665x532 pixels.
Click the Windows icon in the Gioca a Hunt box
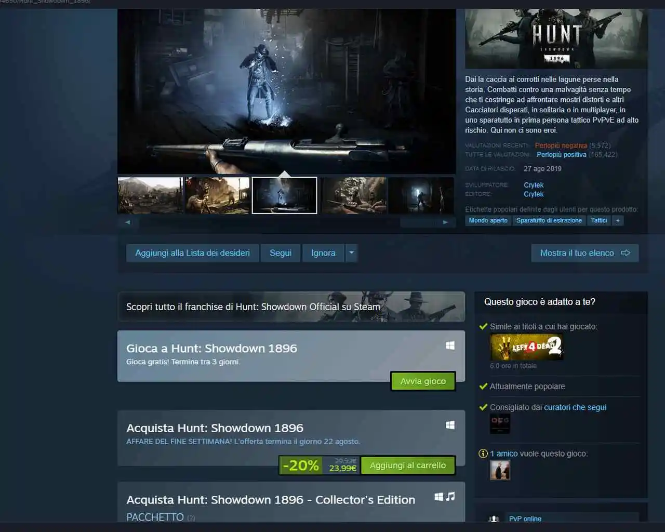pyautogui.click(x=450, y=345)
